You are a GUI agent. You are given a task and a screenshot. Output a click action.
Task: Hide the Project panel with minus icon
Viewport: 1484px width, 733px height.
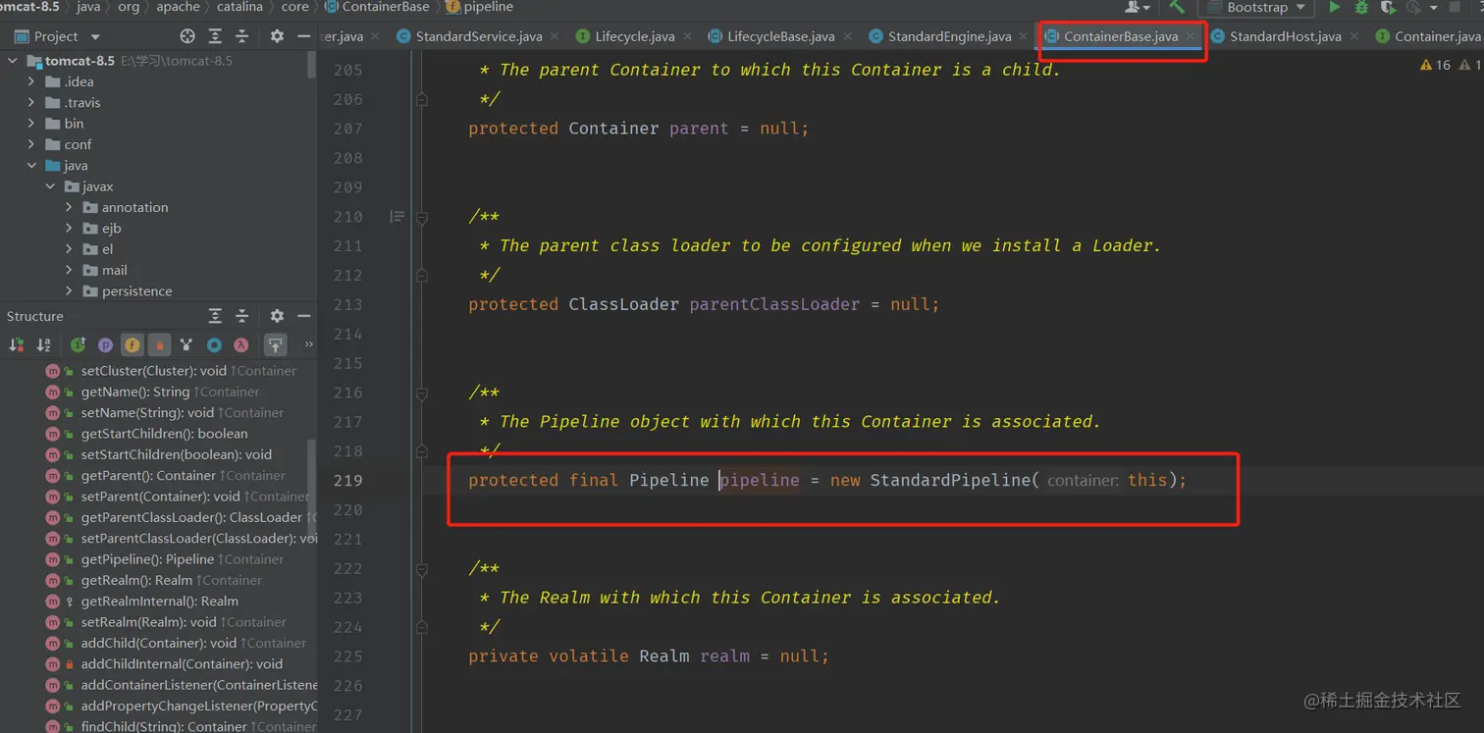tap(304, 36)
